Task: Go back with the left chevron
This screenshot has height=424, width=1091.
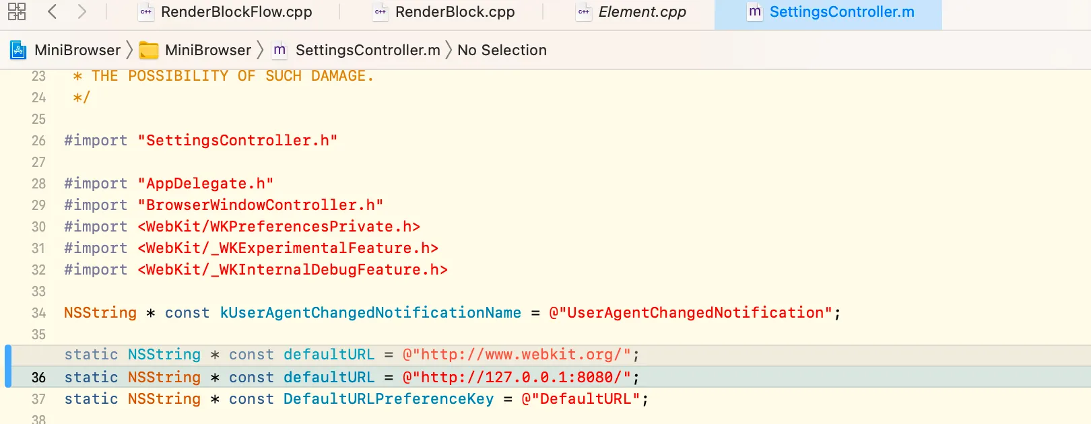Action: [53, 11]
